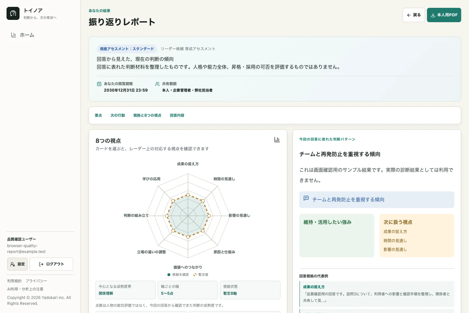Screen dimensions: 469x313
Task: Open the 設定 button
Action: [18, 264]
